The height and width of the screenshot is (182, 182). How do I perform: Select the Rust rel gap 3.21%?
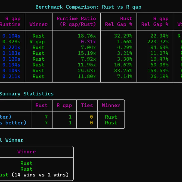coord(125,53)
